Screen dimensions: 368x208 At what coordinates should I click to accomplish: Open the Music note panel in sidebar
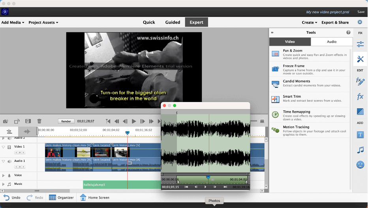[360, 150]
